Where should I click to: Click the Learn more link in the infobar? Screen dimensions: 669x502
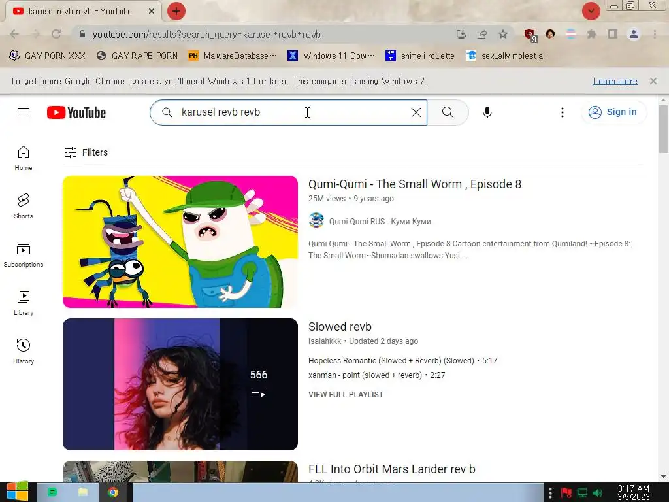pos(615,81)
